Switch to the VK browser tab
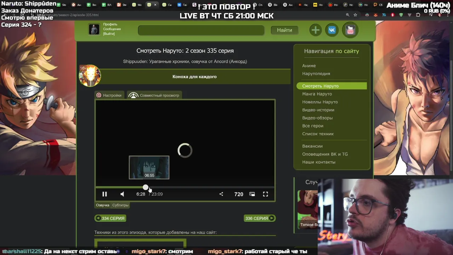The height and width of the screenshot is (255, 453). tap(181, 5)
